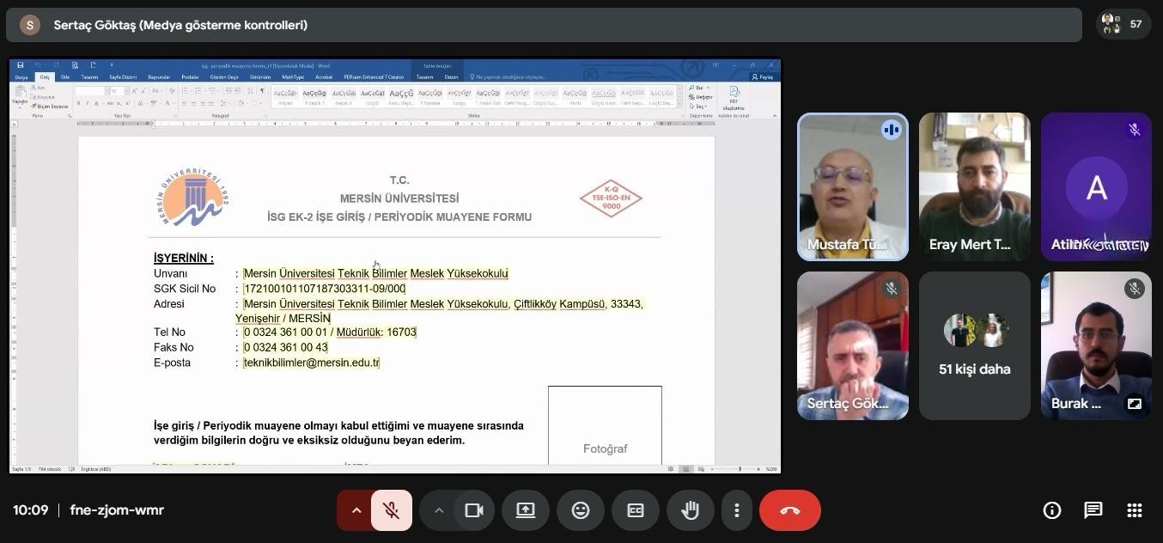Open the emoji reactions icon
1163x543 pixels.
581,510
